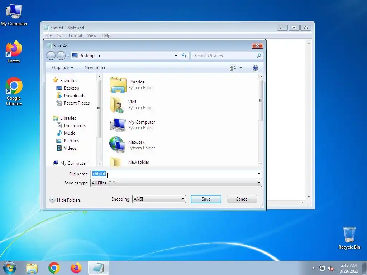Click the Search Desktop box
The height and width of the screenshot is (275, 367).
pos(227,56)
